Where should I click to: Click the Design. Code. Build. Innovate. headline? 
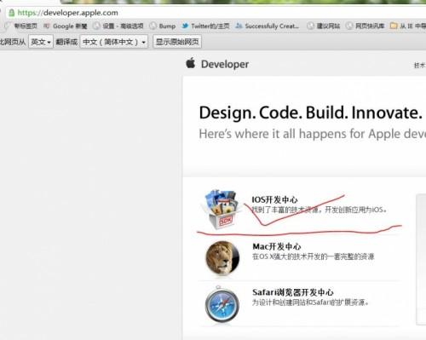(x=310, y=112)
